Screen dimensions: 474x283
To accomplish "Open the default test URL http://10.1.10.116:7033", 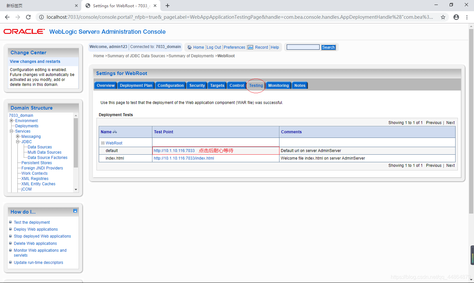I will (174, 151).
